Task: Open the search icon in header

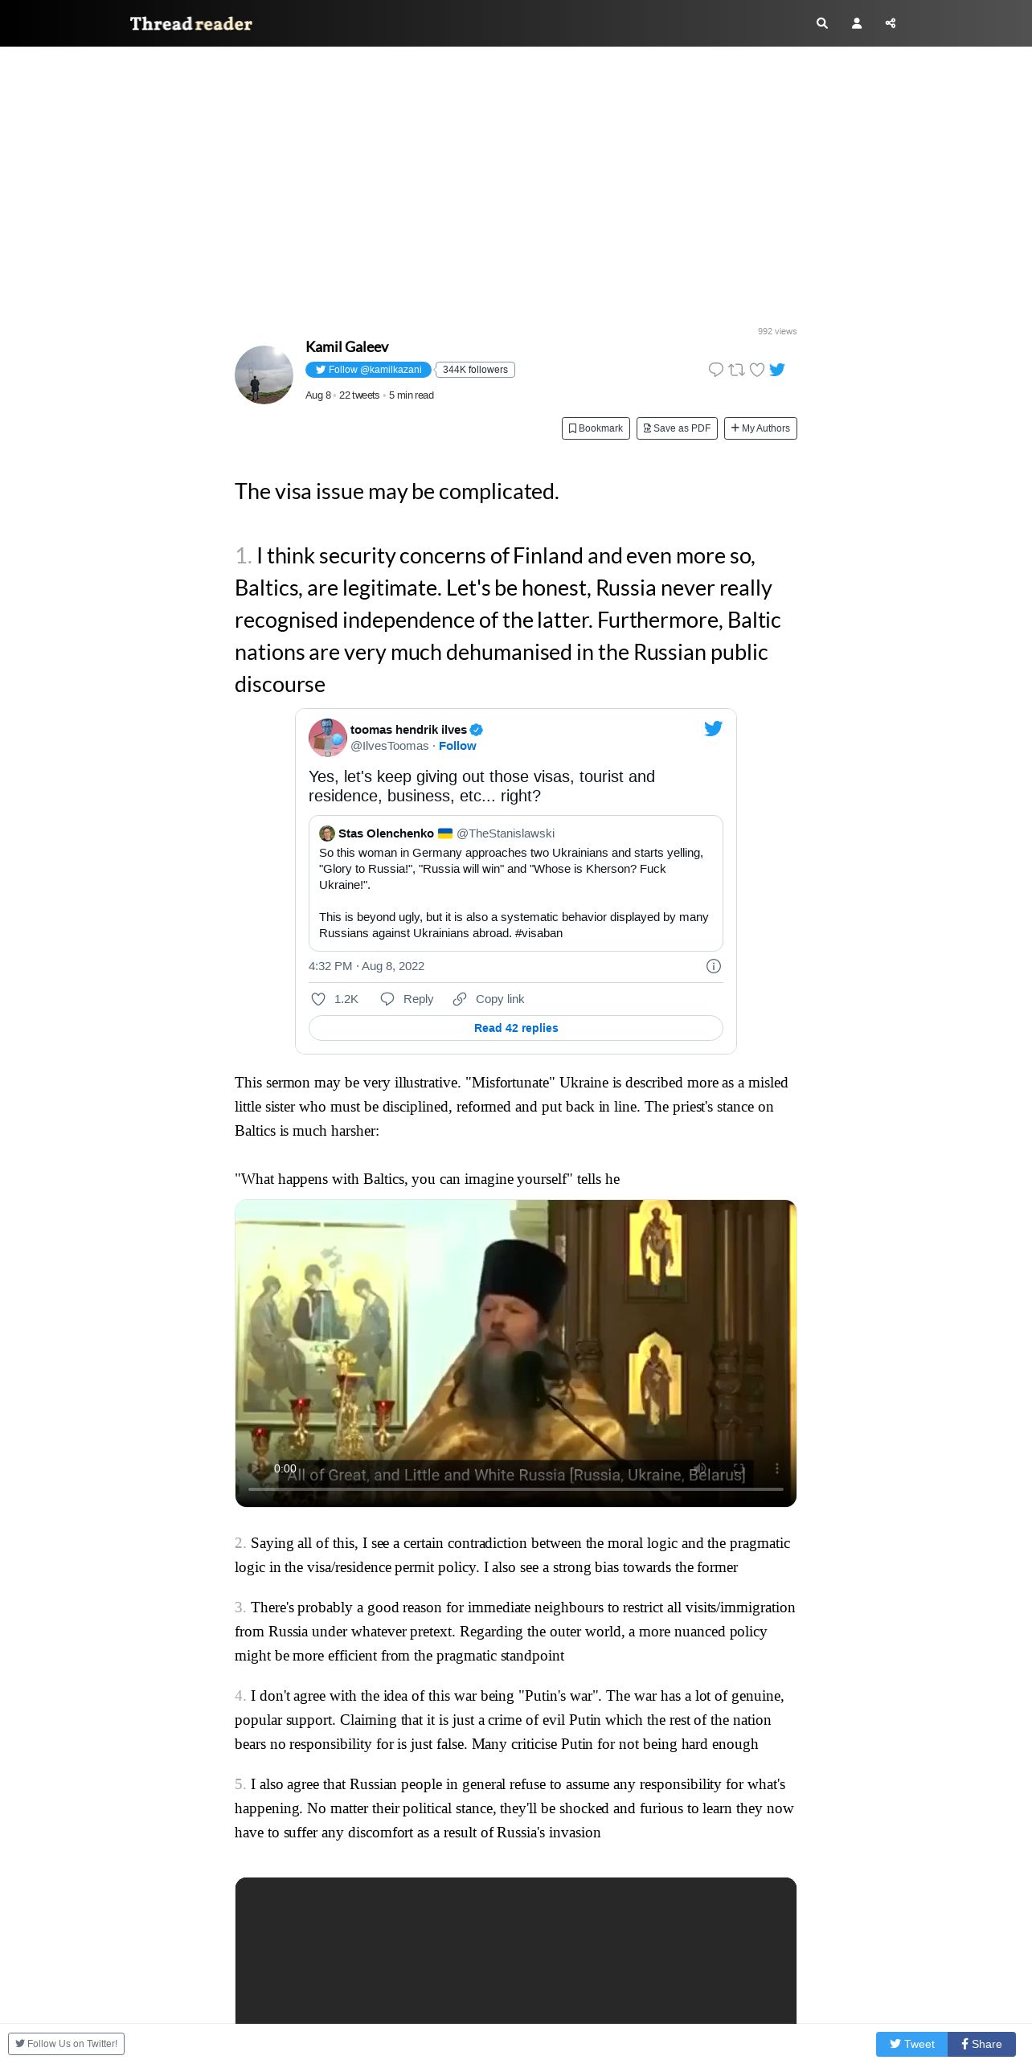Action: click(821, 23)
